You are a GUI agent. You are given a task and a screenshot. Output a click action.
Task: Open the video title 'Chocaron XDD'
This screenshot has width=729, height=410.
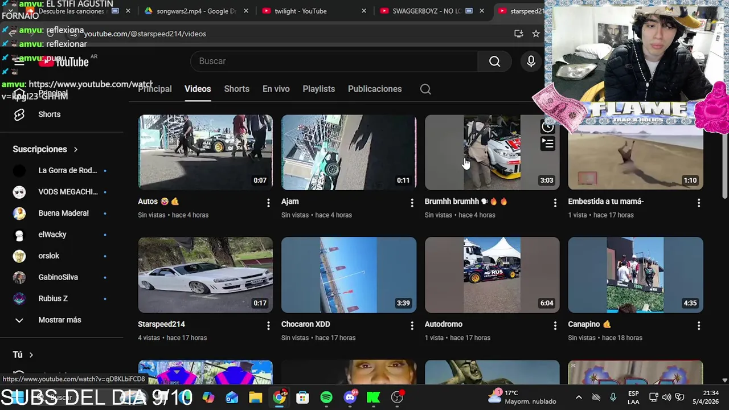coord(306,324)
